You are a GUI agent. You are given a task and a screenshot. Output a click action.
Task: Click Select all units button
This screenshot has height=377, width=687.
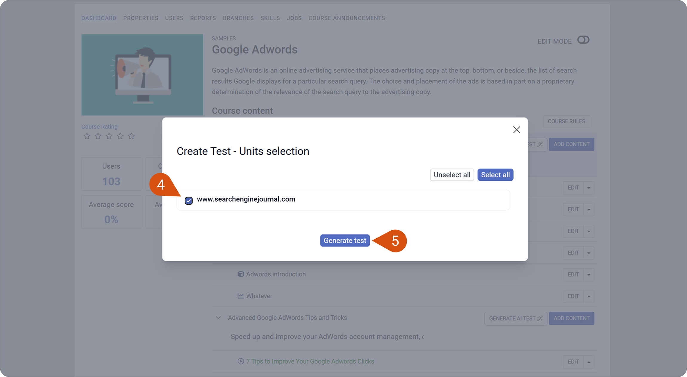coord(495,175)
